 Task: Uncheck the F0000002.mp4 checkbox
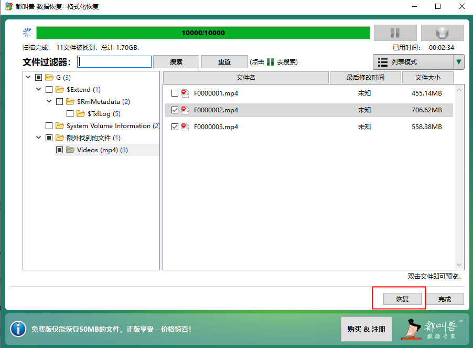coord(175,110)
